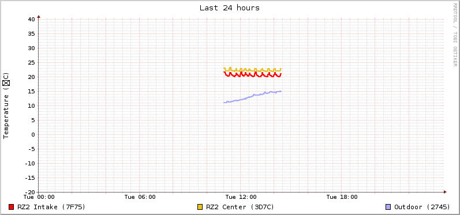Click the 'Last 24 hours' chart title
Viewport: 460px width, 215px height.
coord(230,8)
